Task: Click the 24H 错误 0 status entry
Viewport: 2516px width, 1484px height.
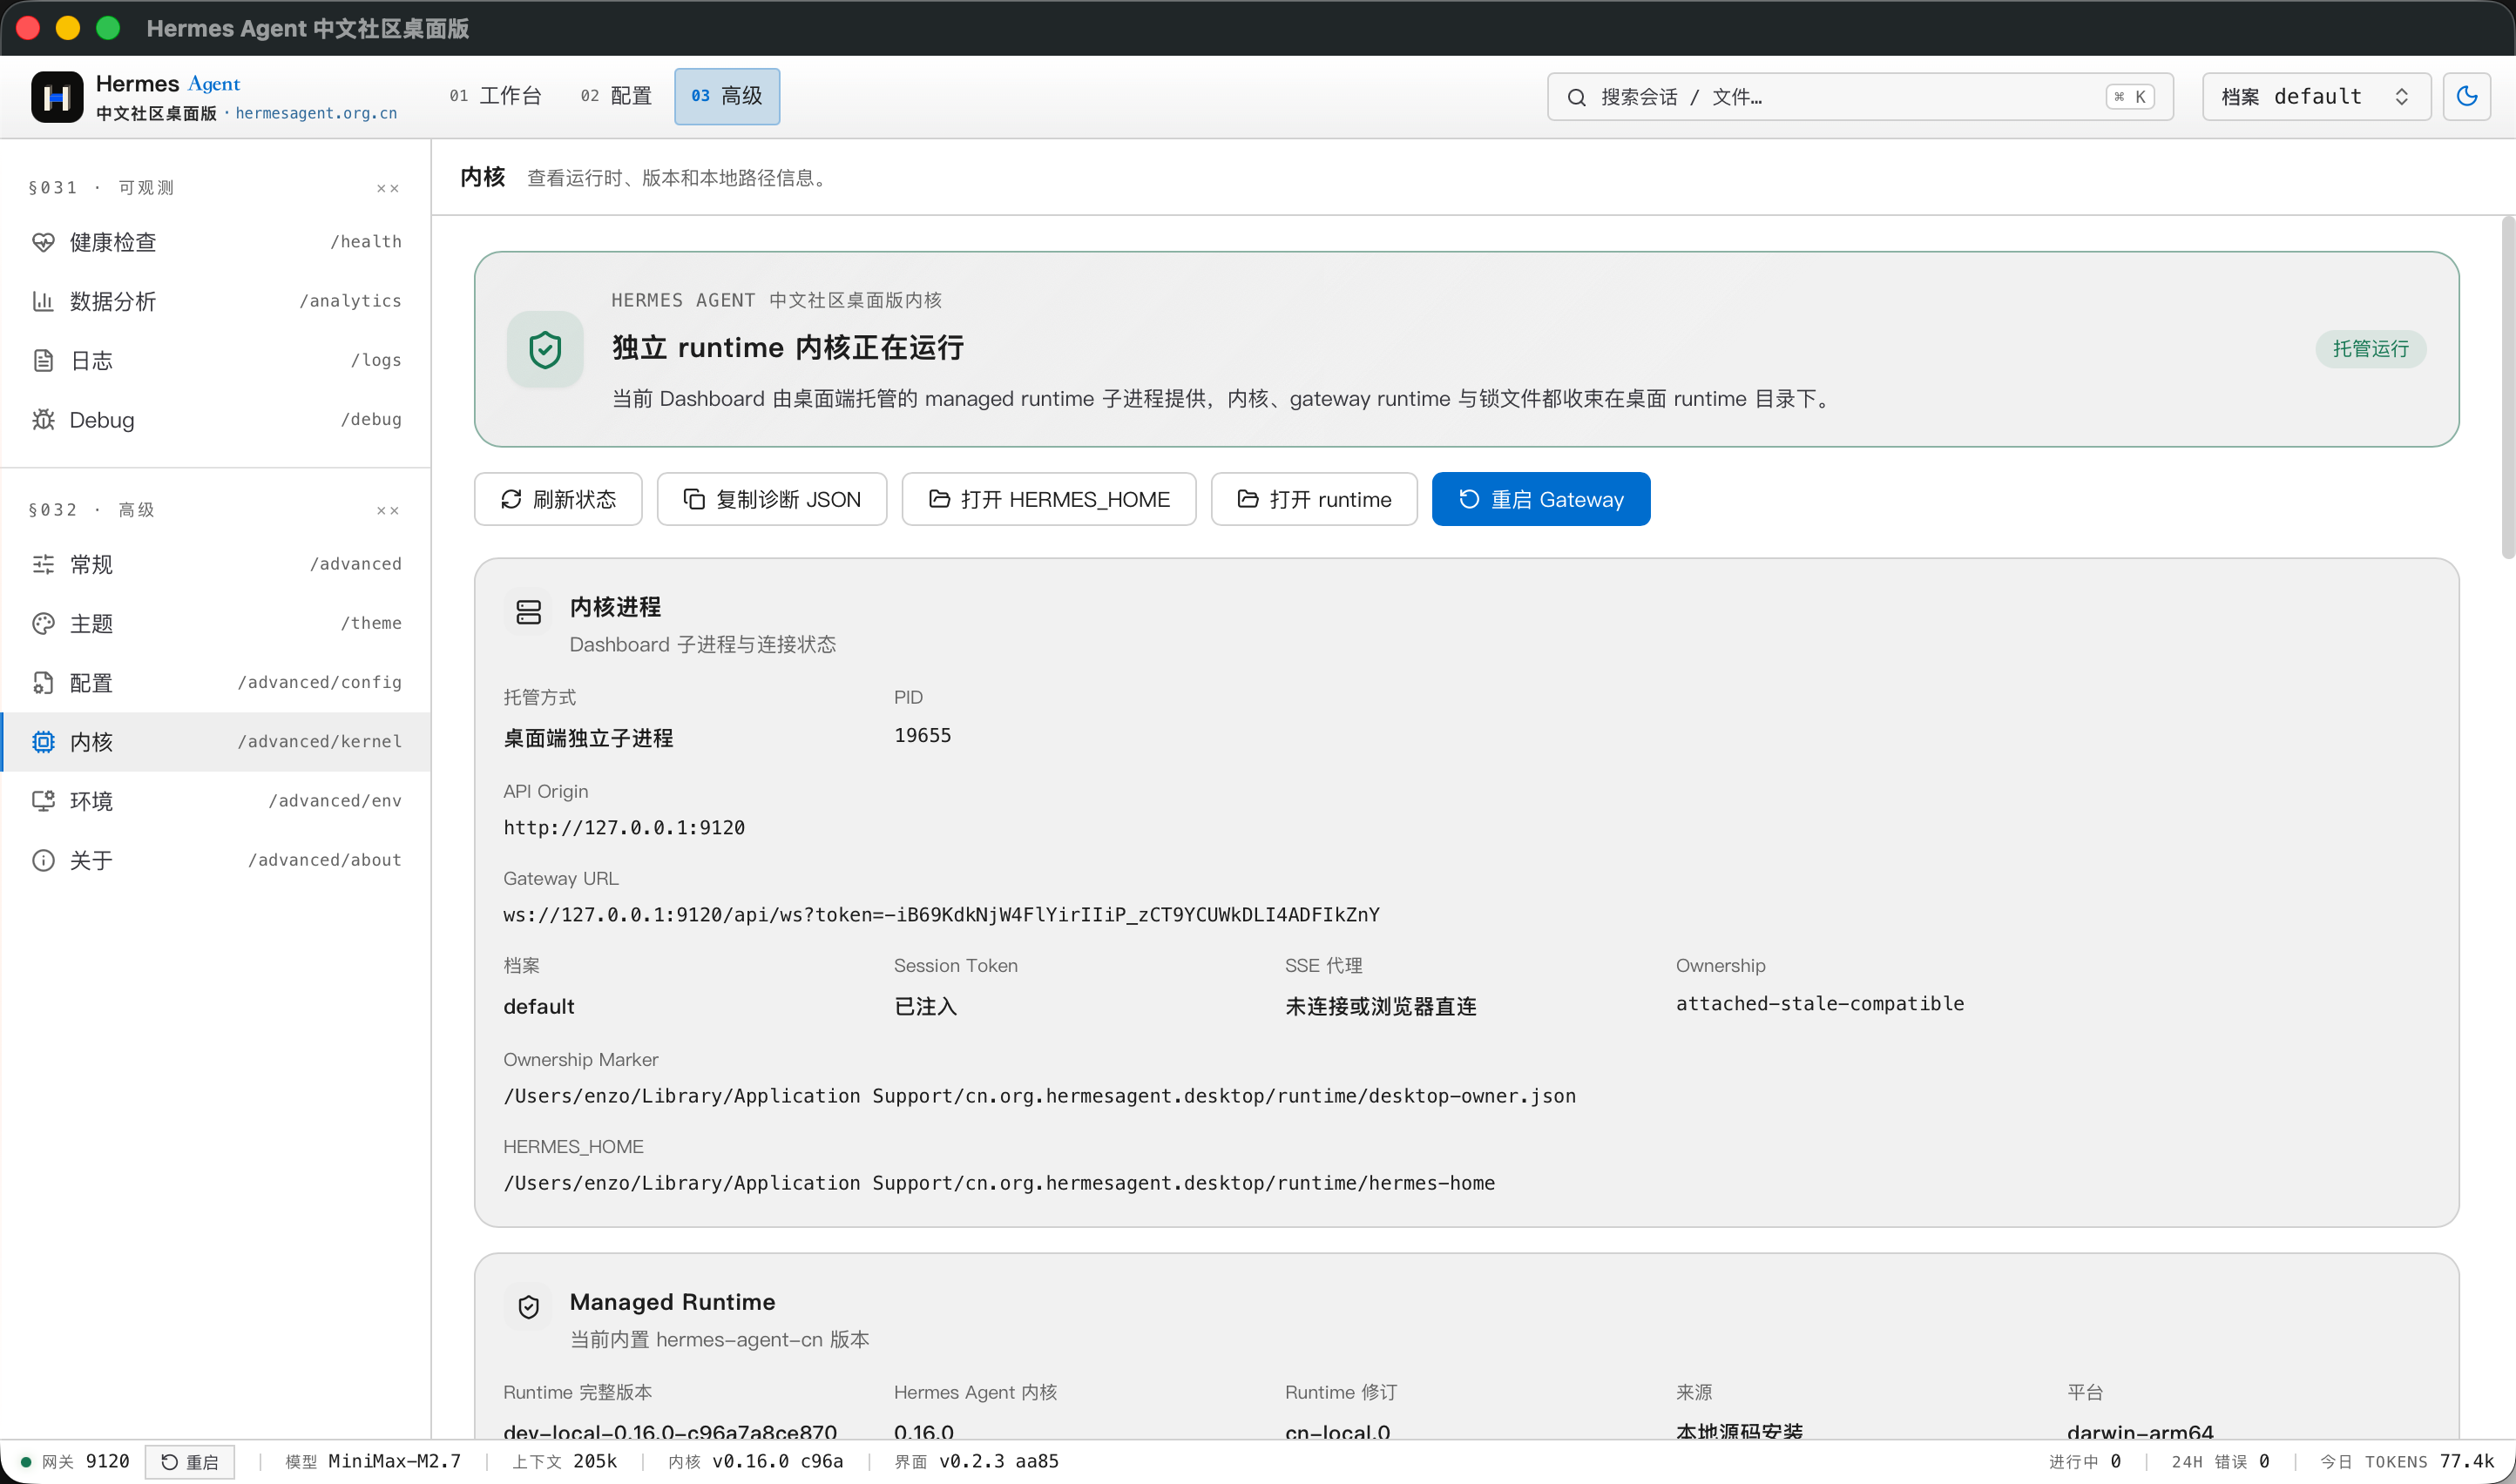Action: point(2220,1462)
